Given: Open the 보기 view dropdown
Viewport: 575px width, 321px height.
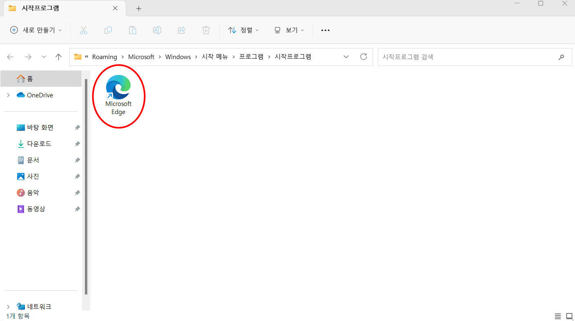Looking at the screenshot, I should pyautogui.click(x=289, y=30).
